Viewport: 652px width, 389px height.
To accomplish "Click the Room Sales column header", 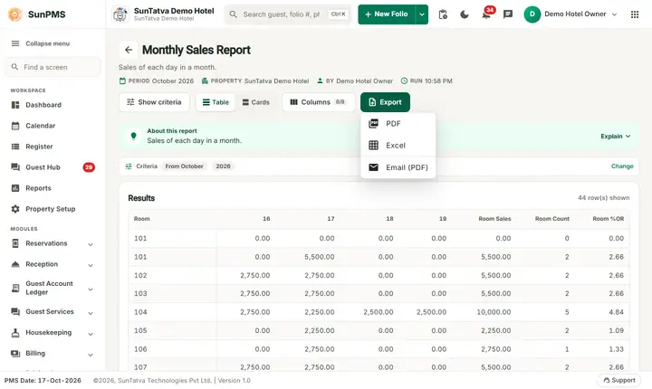I will coord(494,219).
